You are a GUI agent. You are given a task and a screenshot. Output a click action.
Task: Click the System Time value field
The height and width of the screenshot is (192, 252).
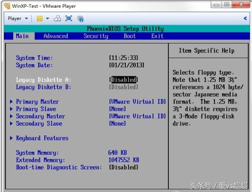[x=124, y=58]
